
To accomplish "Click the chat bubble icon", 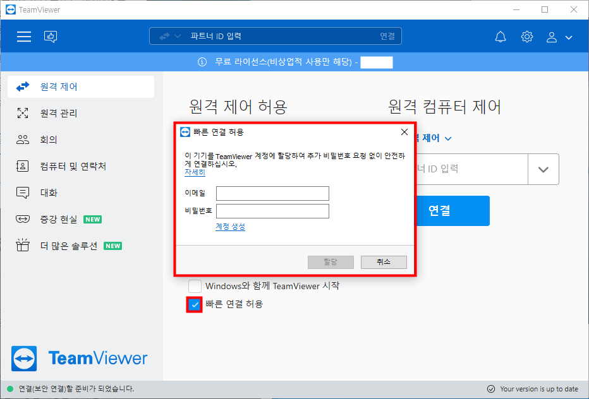I will point(23,193).
